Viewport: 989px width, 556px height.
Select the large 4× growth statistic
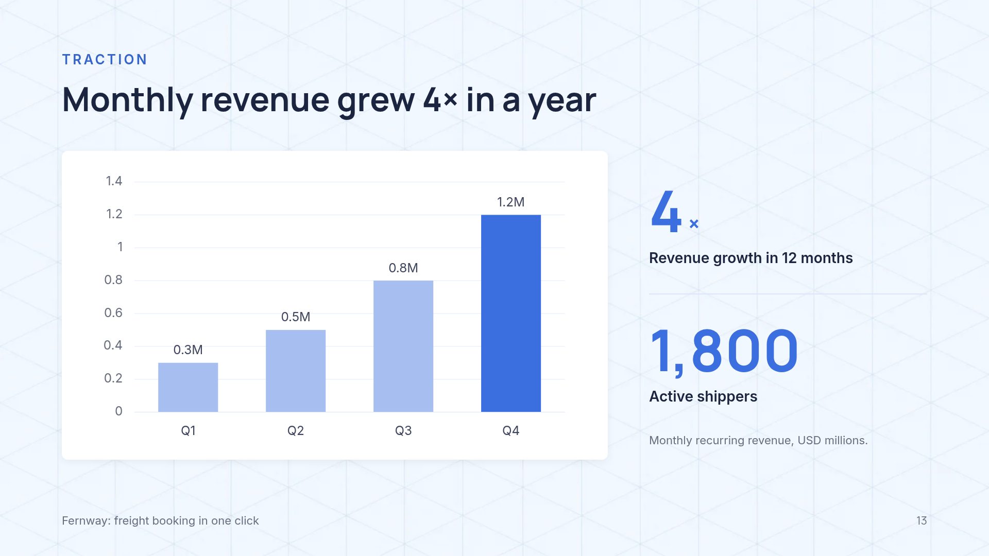[674, 211]
